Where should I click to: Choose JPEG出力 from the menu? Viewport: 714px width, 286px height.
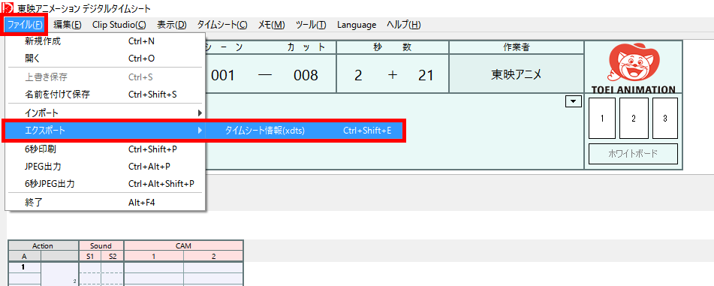coord(105,166)
